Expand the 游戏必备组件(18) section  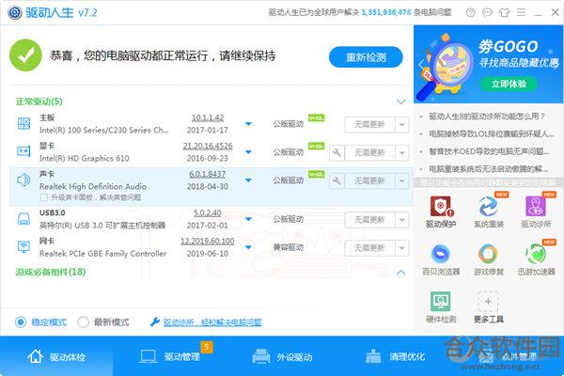(400, 273)
